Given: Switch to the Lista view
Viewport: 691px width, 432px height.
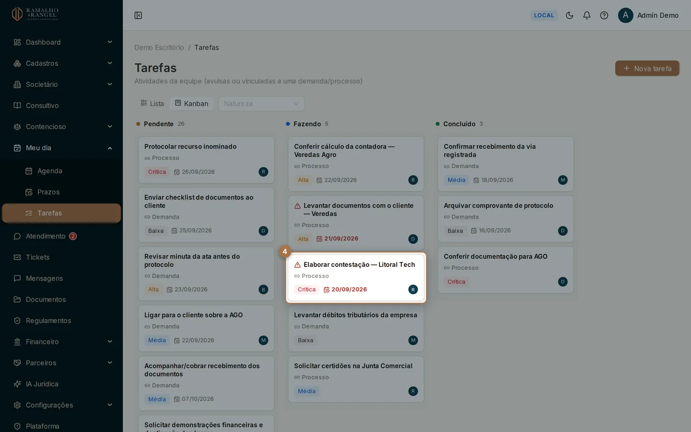Looking at the screenshot, I should pos(152,104).
